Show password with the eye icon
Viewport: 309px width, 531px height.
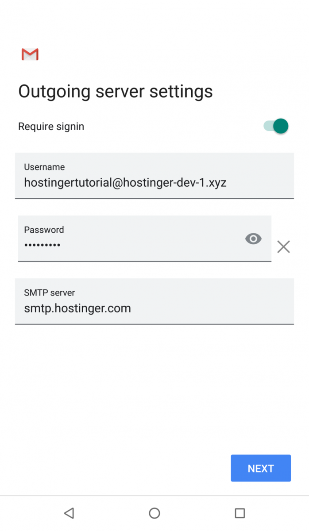coord(253,239)
